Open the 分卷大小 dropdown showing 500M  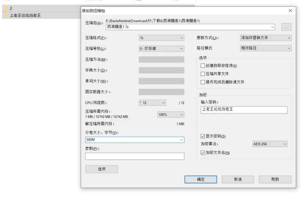click(x=181, y=140)
